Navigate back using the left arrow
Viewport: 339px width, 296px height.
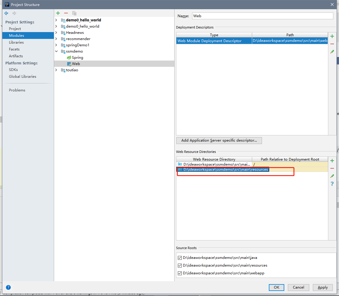6,13
